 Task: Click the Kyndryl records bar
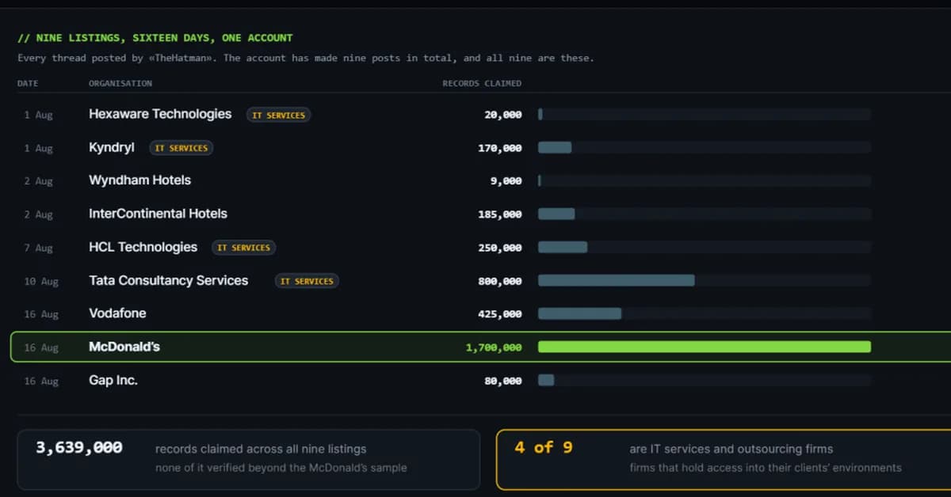pyautogui.click(x=555, y=147)
